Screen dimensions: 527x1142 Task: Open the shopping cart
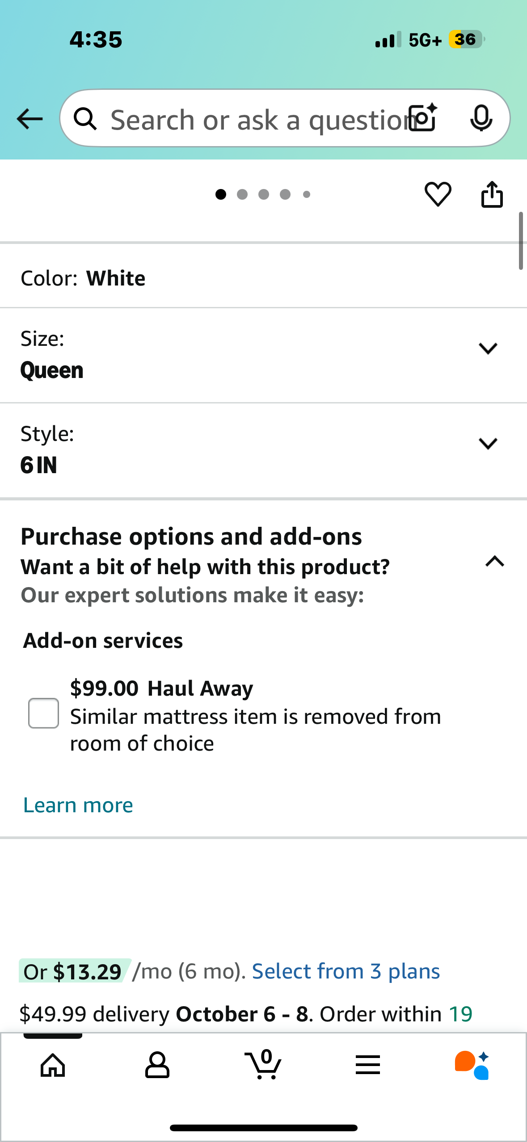click(263, 1065)
